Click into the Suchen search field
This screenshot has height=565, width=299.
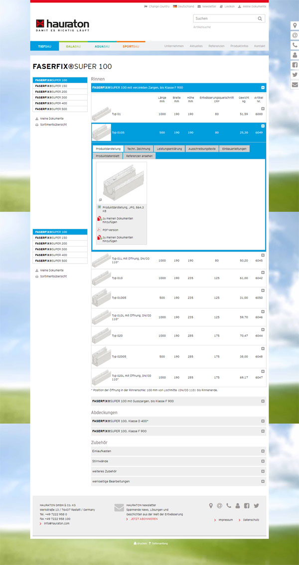point(225,18)
